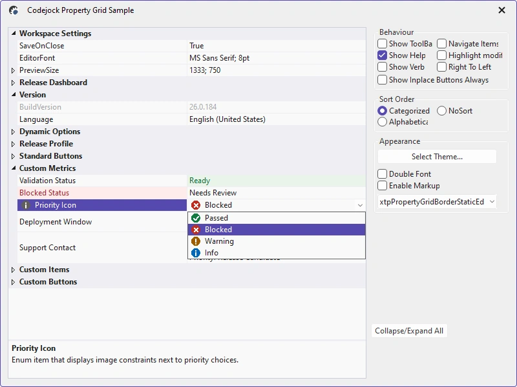Close the Priority Icon dropdown arrow
The image size is (517, 387).
[360, 205]
